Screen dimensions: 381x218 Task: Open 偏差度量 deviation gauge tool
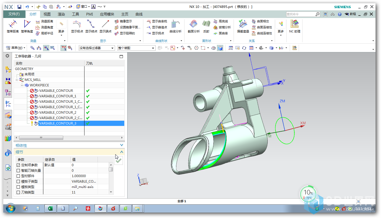(x=243, y=27)
